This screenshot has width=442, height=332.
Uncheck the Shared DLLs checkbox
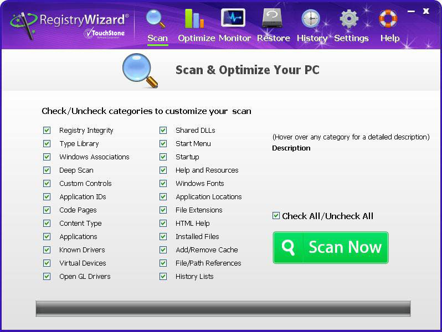click(163, 130)
